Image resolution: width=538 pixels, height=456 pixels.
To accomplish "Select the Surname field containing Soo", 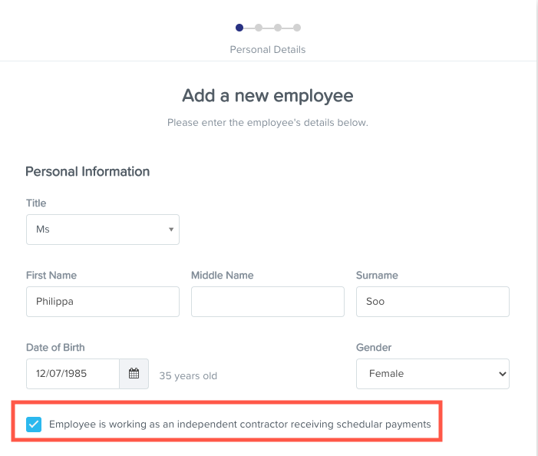I will [x=432, y=302].
